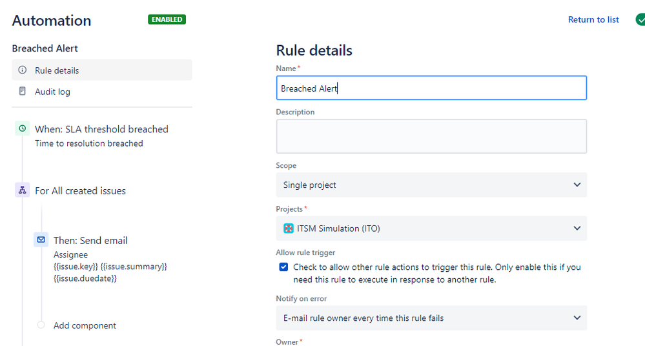Viewport: 645px width, 346px height.
Task: Click the branch icon for All created issues
Action: coord(22,190)
